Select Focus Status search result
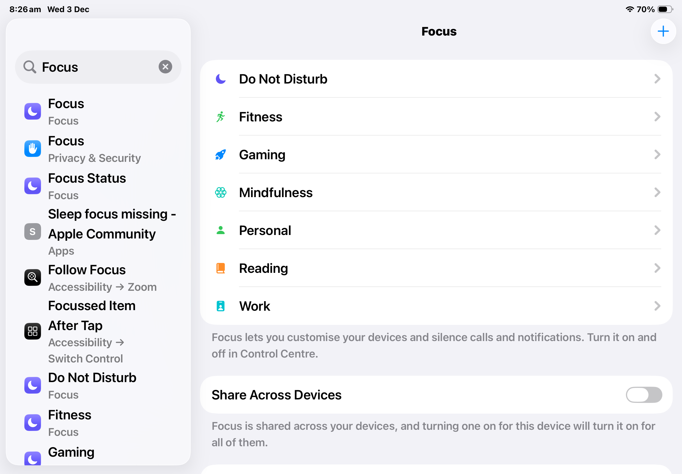 pos(87,186)
